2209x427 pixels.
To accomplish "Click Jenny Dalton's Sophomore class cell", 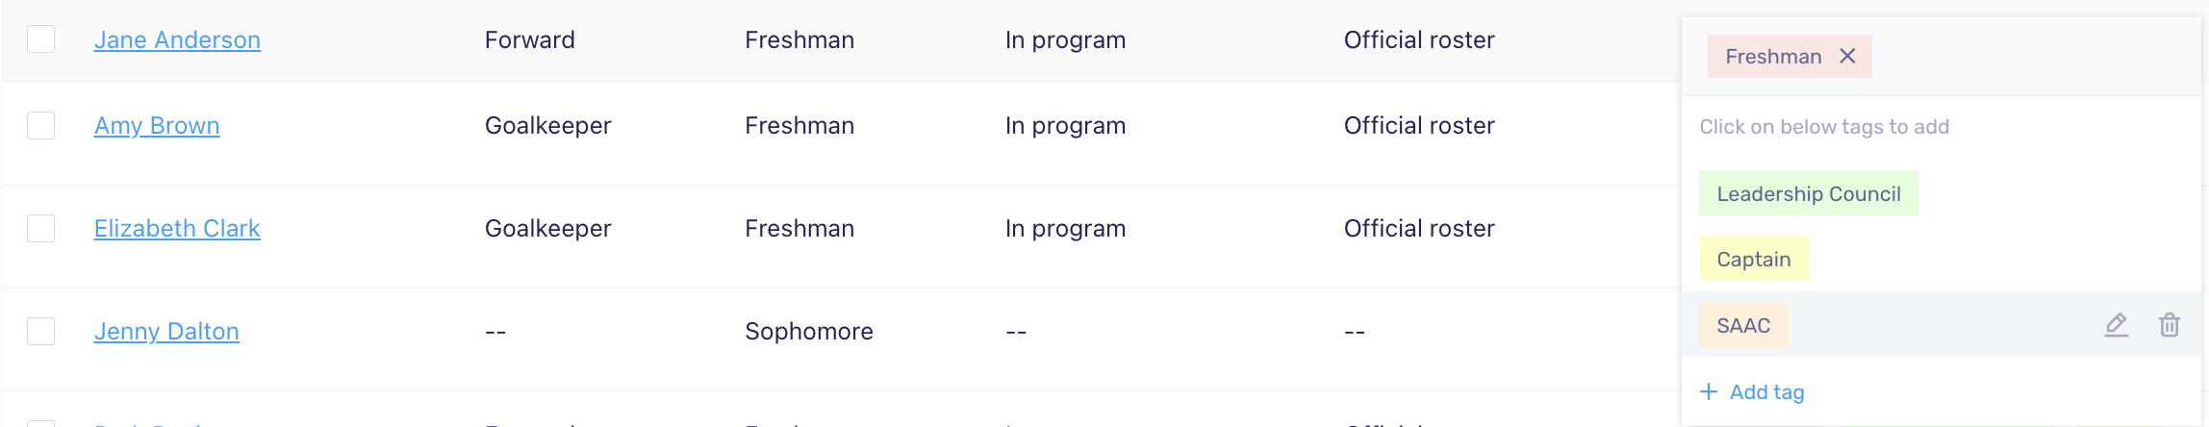I will pos(809,331).
